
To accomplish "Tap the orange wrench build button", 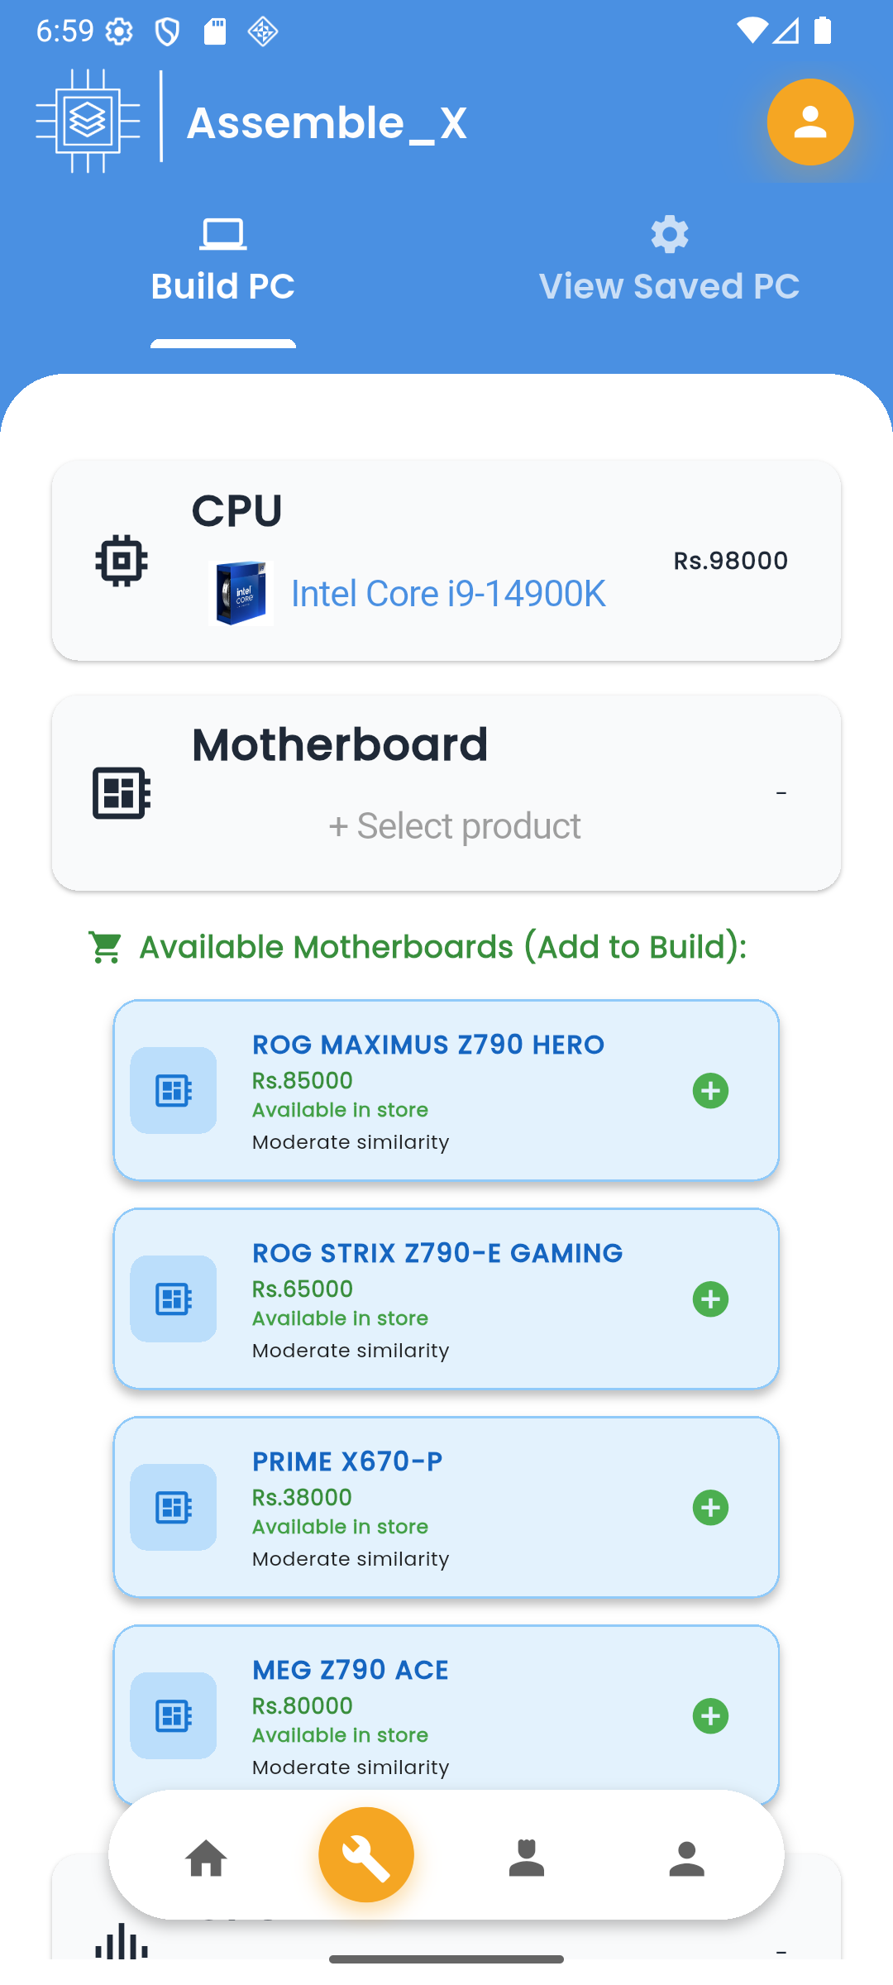I will 366,1855.
